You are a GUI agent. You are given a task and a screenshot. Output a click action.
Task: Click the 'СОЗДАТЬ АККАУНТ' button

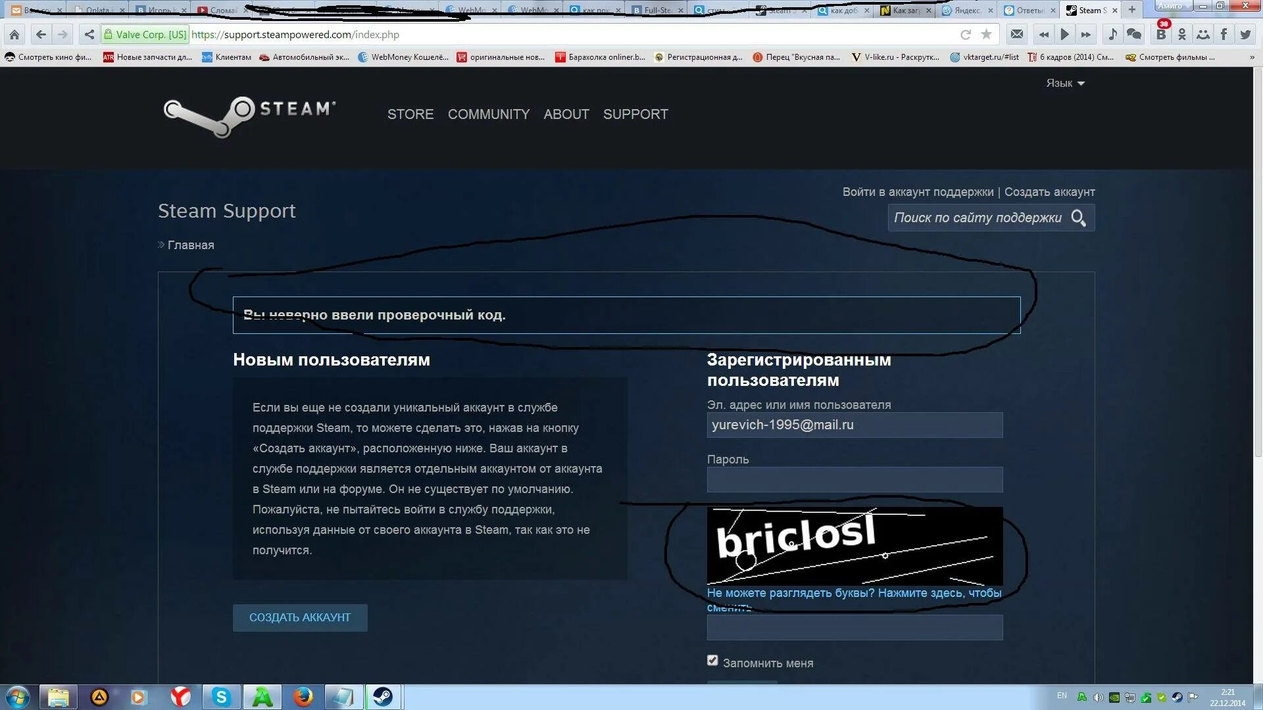click(x=300, y=617)
